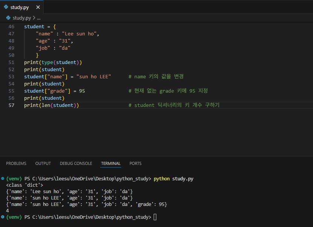Place cursor at terminal input prompt
The image size is (313, 227).
click(155, 217)
